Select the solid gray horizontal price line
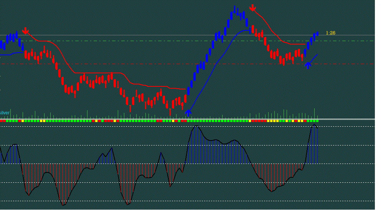This screenshot has width=386, height=210. [187, 35]
